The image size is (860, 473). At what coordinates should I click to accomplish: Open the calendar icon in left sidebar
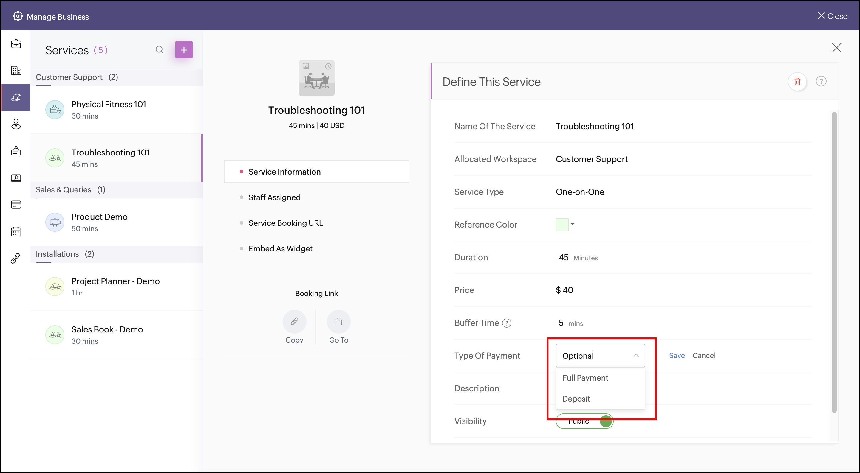[16, 231]
